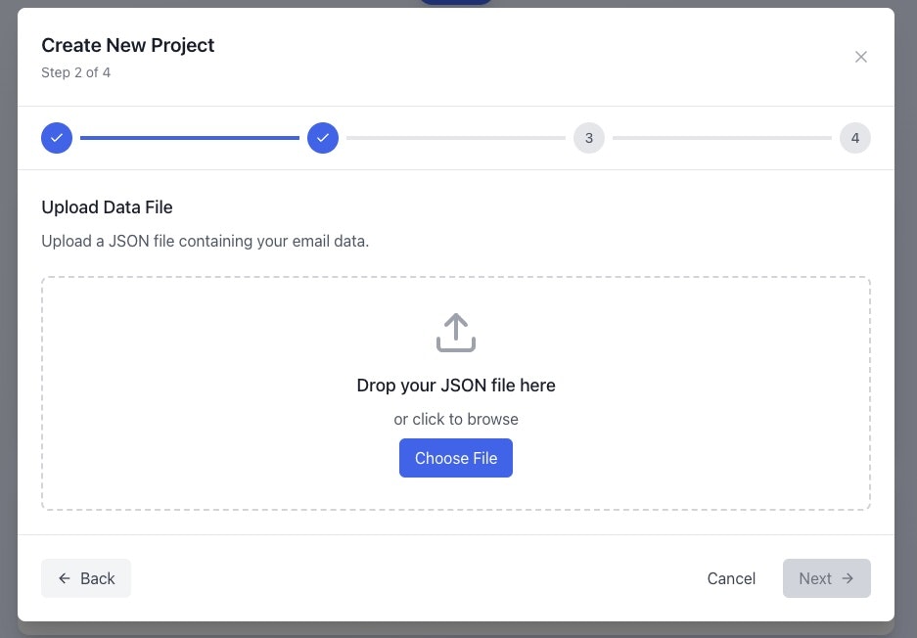The height and width of the screenshot is (638, 917).
Task: Click the progress line between steps 2 and 3
Action: (456, 138)
